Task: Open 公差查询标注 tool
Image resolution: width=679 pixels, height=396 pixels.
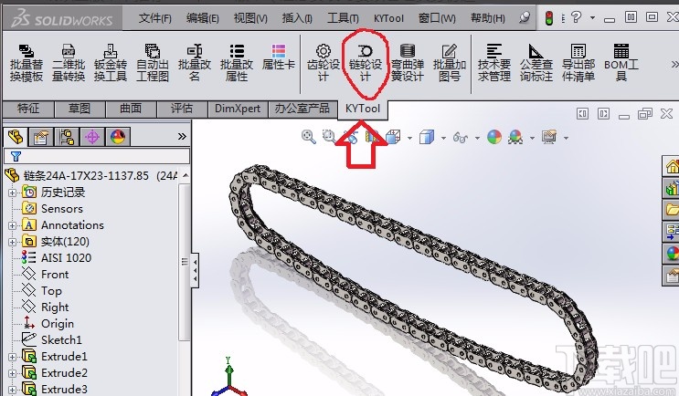Action: coord(536,63)
